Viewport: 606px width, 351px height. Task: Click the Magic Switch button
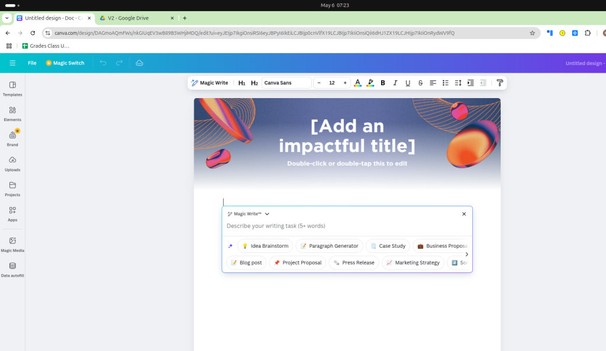[65, 63]
